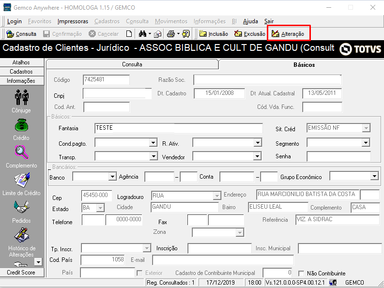384x288 pixels.
Task: Expand the Tp. Inscr. dropdown
Action: click(x=147, y=248)
